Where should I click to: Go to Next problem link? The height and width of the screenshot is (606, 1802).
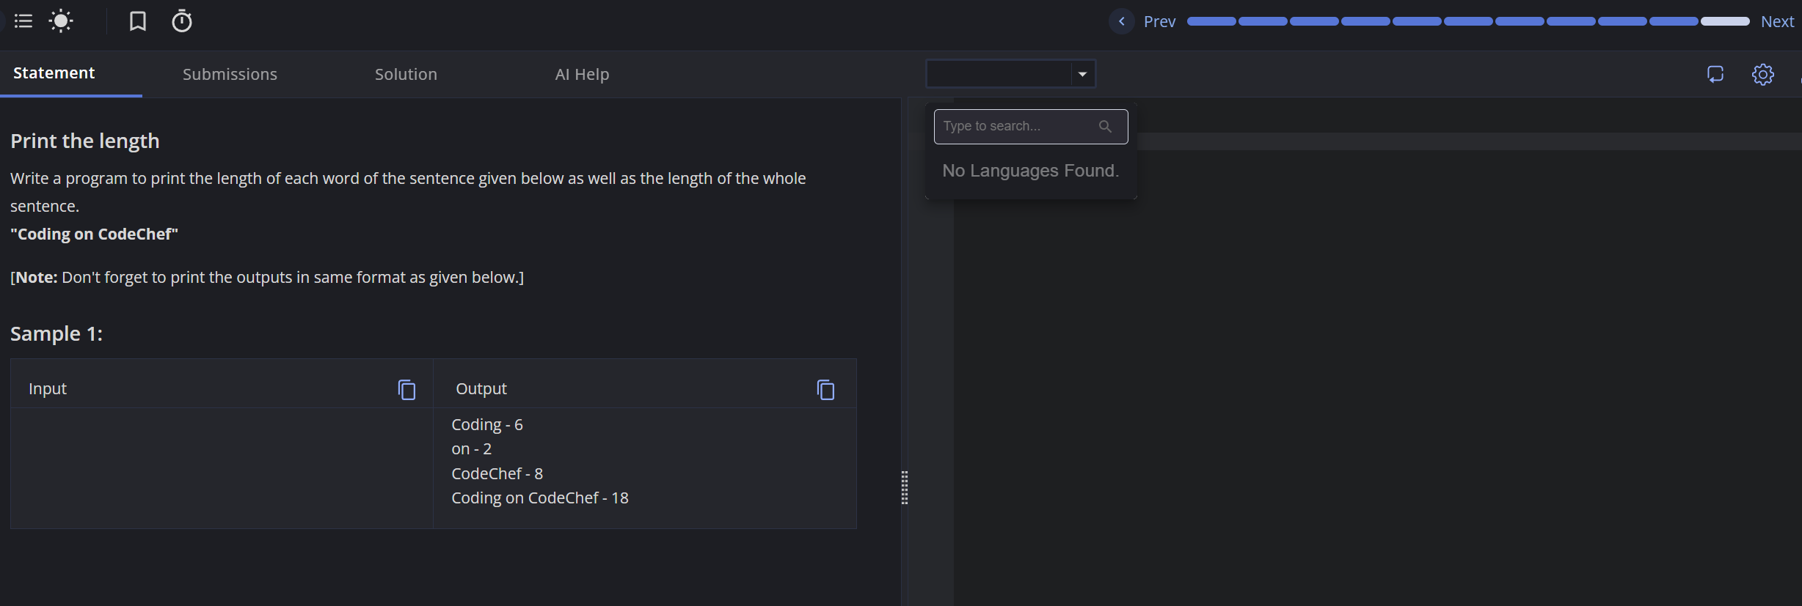[1777, 22]
